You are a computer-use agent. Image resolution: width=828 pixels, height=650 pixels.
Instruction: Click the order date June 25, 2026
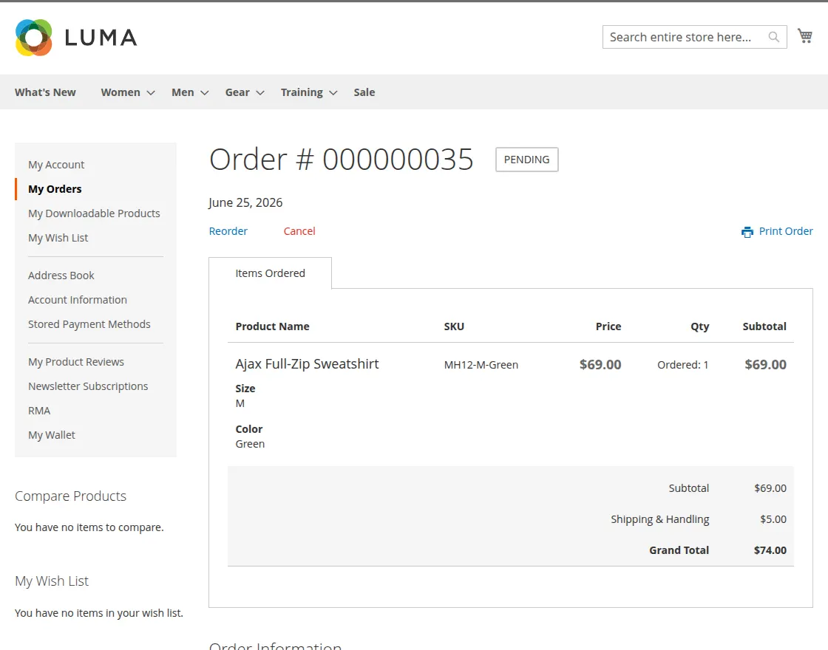[245, 202]
